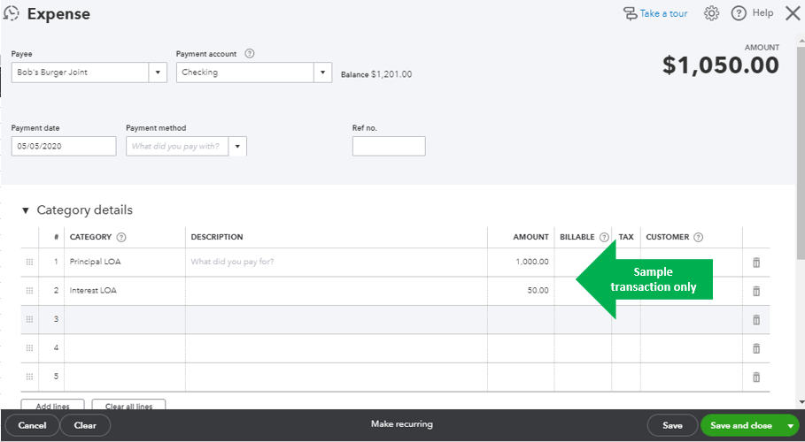Click the Make recurring option
This screenshot has height=442, width=805.
(402, 424)
